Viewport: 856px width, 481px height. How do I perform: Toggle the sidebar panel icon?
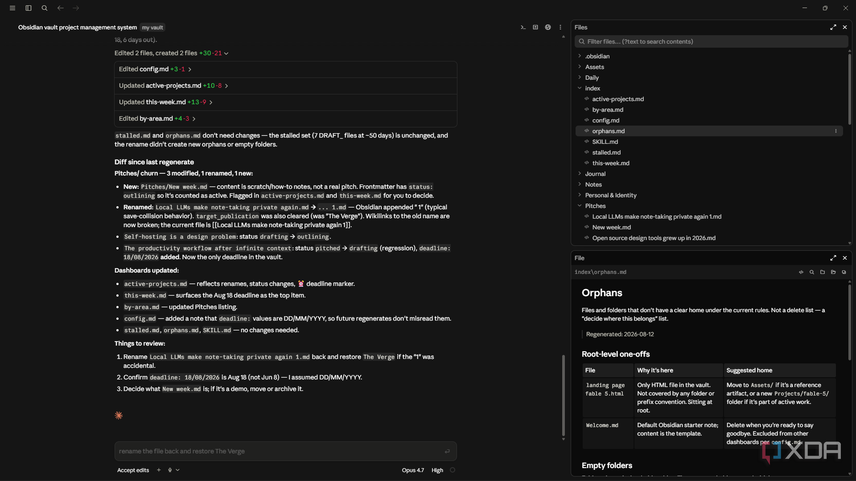tap(29, 8)
